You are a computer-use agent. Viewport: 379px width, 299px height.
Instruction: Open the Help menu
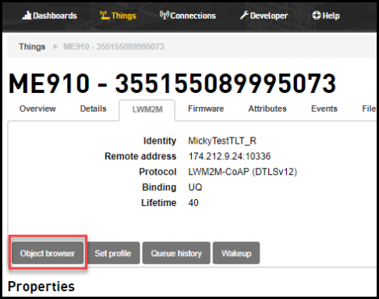[x=326, y=16]
